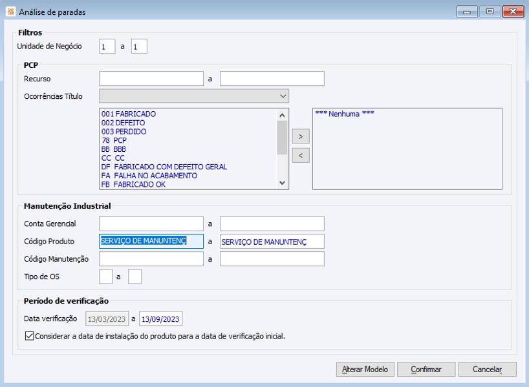Image resolution: width=529 pixels, height=387 pixels.
Task: Move selected occurrence right with > button
Action: (x=301, y=136)
